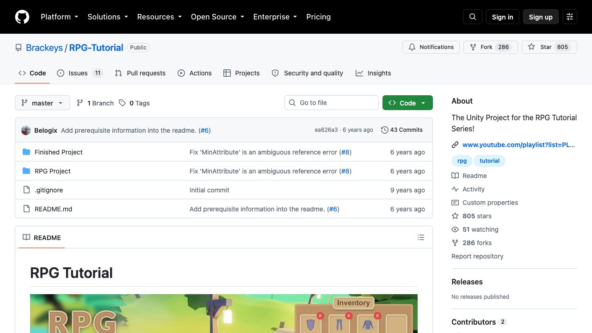Open the green Code dropdown button

[x=407, y=103]
